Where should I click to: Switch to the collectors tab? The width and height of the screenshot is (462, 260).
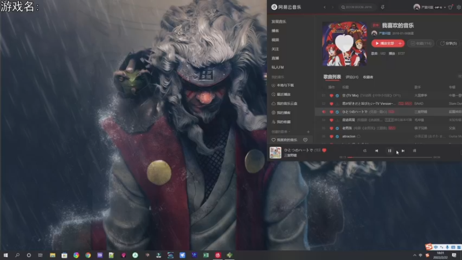tap(368, 77)
